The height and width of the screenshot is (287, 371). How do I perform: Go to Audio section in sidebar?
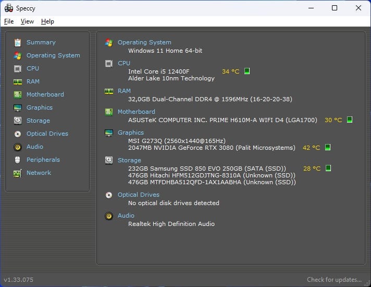point(35,147)
